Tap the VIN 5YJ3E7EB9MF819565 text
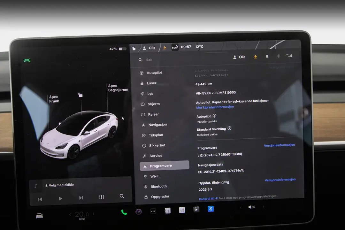The height and width of the screenshot is (230, 345). point(216,93)
